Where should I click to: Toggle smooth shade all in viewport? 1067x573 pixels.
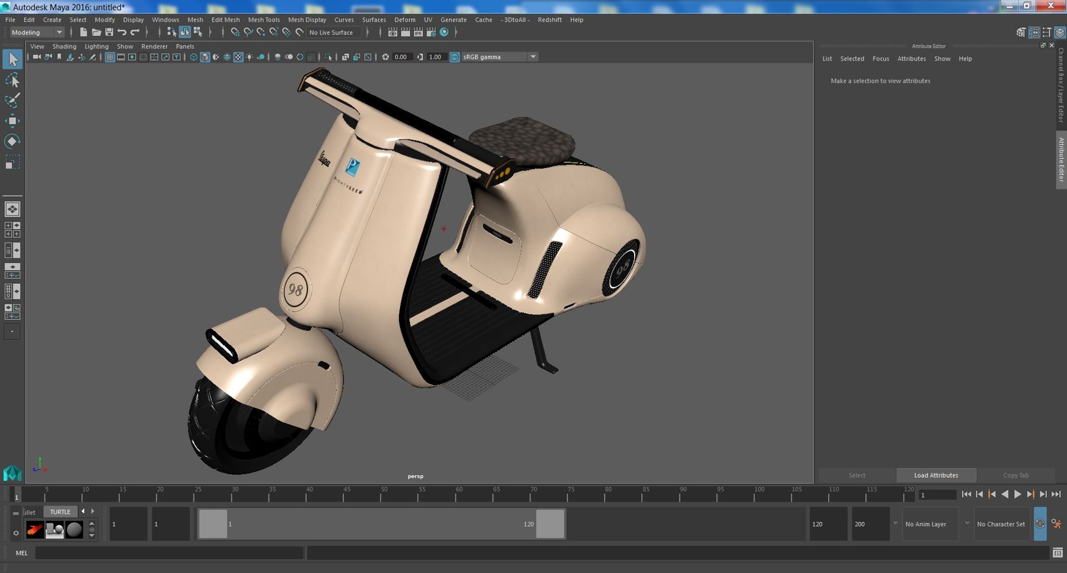tap(205, 57)
